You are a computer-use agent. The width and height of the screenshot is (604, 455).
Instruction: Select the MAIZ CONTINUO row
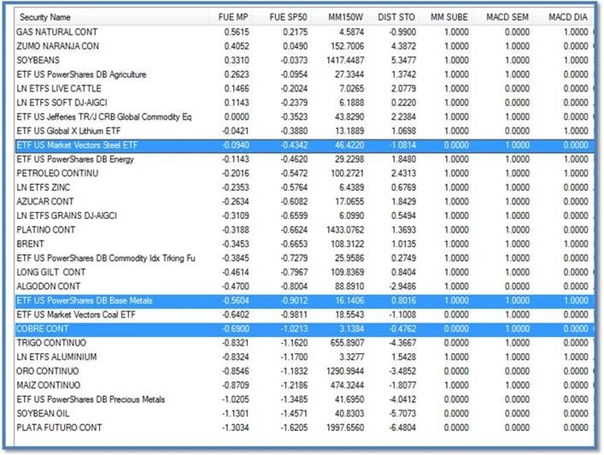tap(304, 386)
